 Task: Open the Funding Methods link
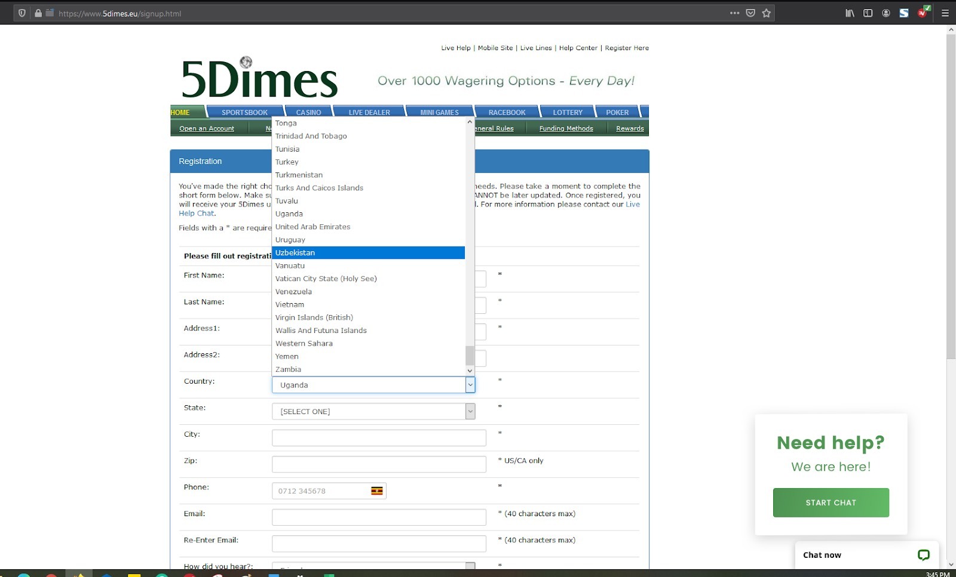coord(566,128)
